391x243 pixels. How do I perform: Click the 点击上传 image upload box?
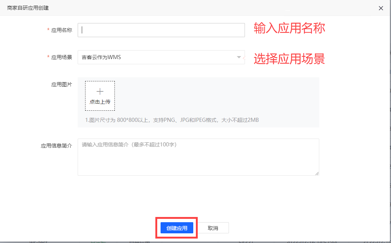[x=100, y=96]
